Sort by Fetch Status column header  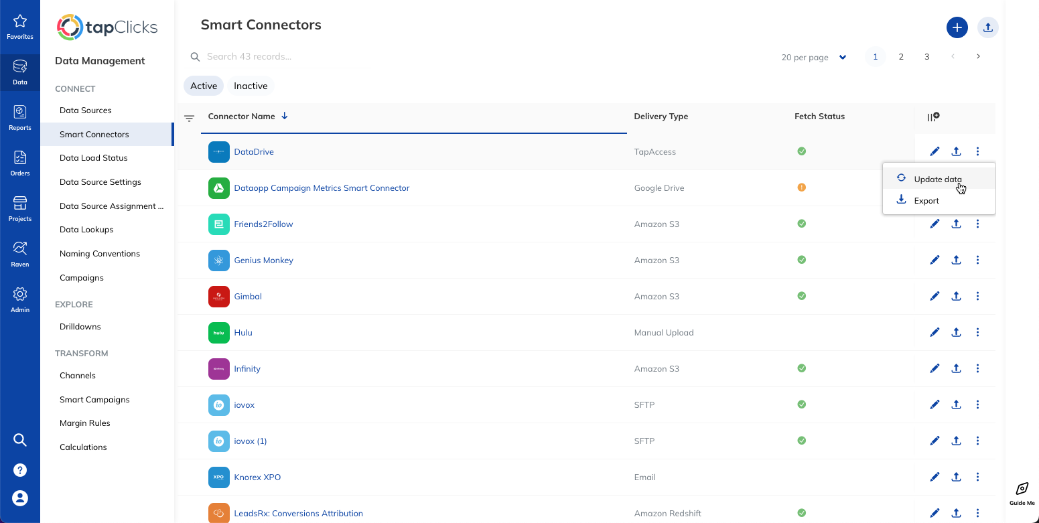[x=819, y=117]
